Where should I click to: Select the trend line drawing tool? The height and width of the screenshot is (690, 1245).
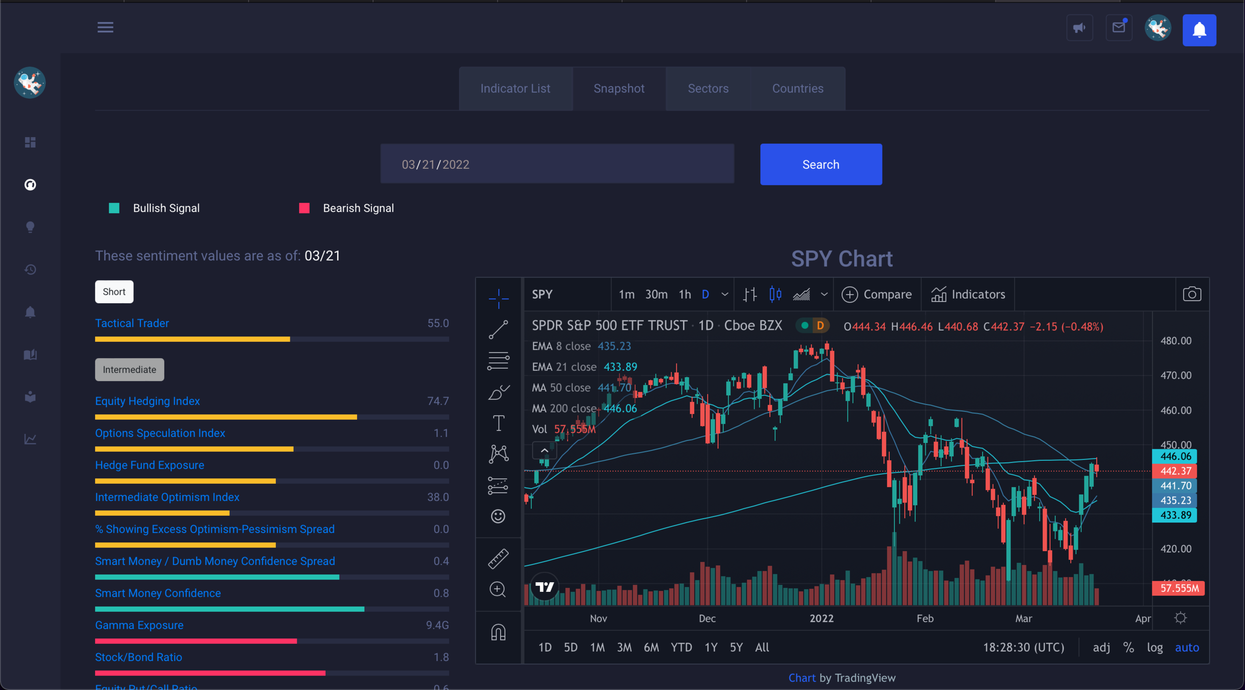pyautogui.click(x=498, y=329)
